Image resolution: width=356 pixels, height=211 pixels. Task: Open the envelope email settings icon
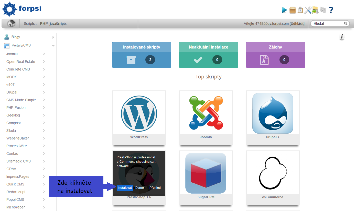[323, 10]
